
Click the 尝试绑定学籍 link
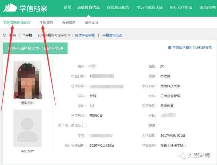click(x=85, y=35)
